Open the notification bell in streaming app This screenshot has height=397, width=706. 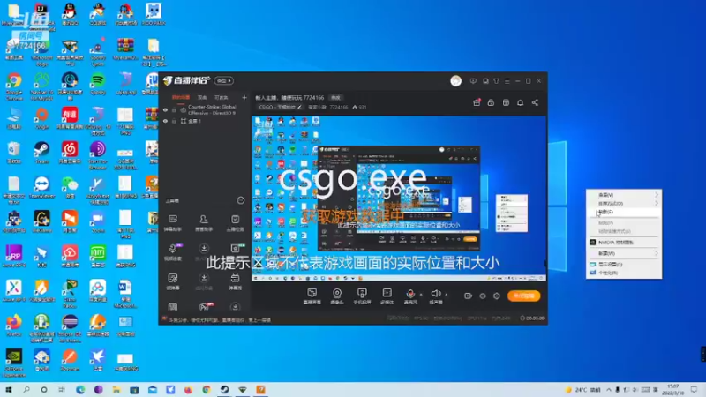pos(520,102)
